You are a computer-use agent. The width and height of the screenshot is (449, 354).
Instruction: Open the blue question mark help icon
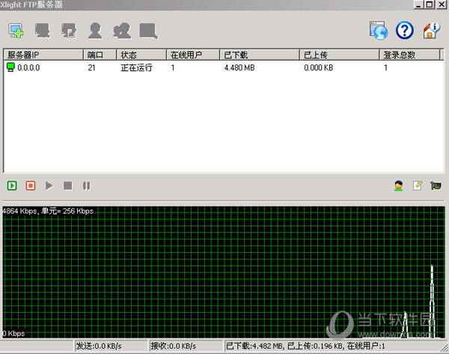click(404, 30)
